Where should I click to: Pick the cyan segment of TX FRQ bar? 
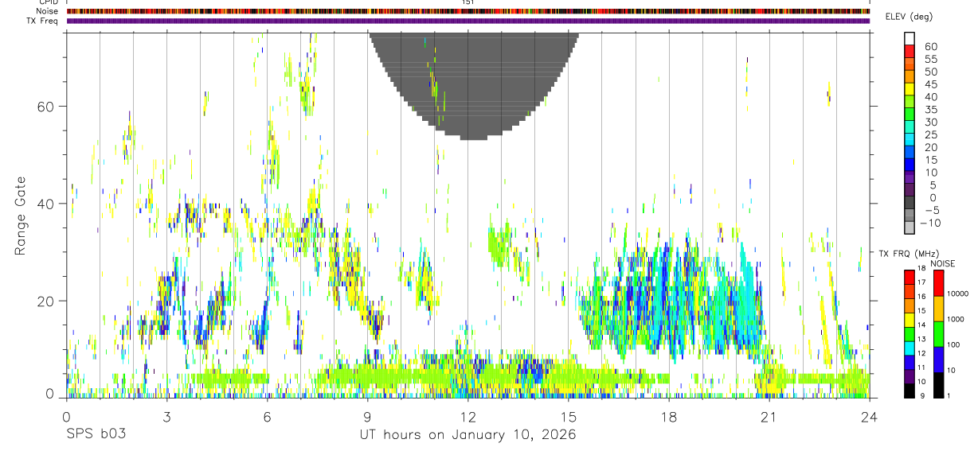pos(909,348)
